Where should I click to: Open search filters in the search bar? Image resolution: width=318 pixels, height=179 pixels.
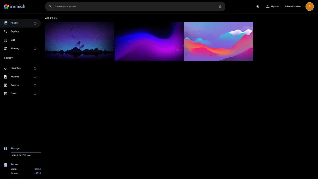[220, 6]
